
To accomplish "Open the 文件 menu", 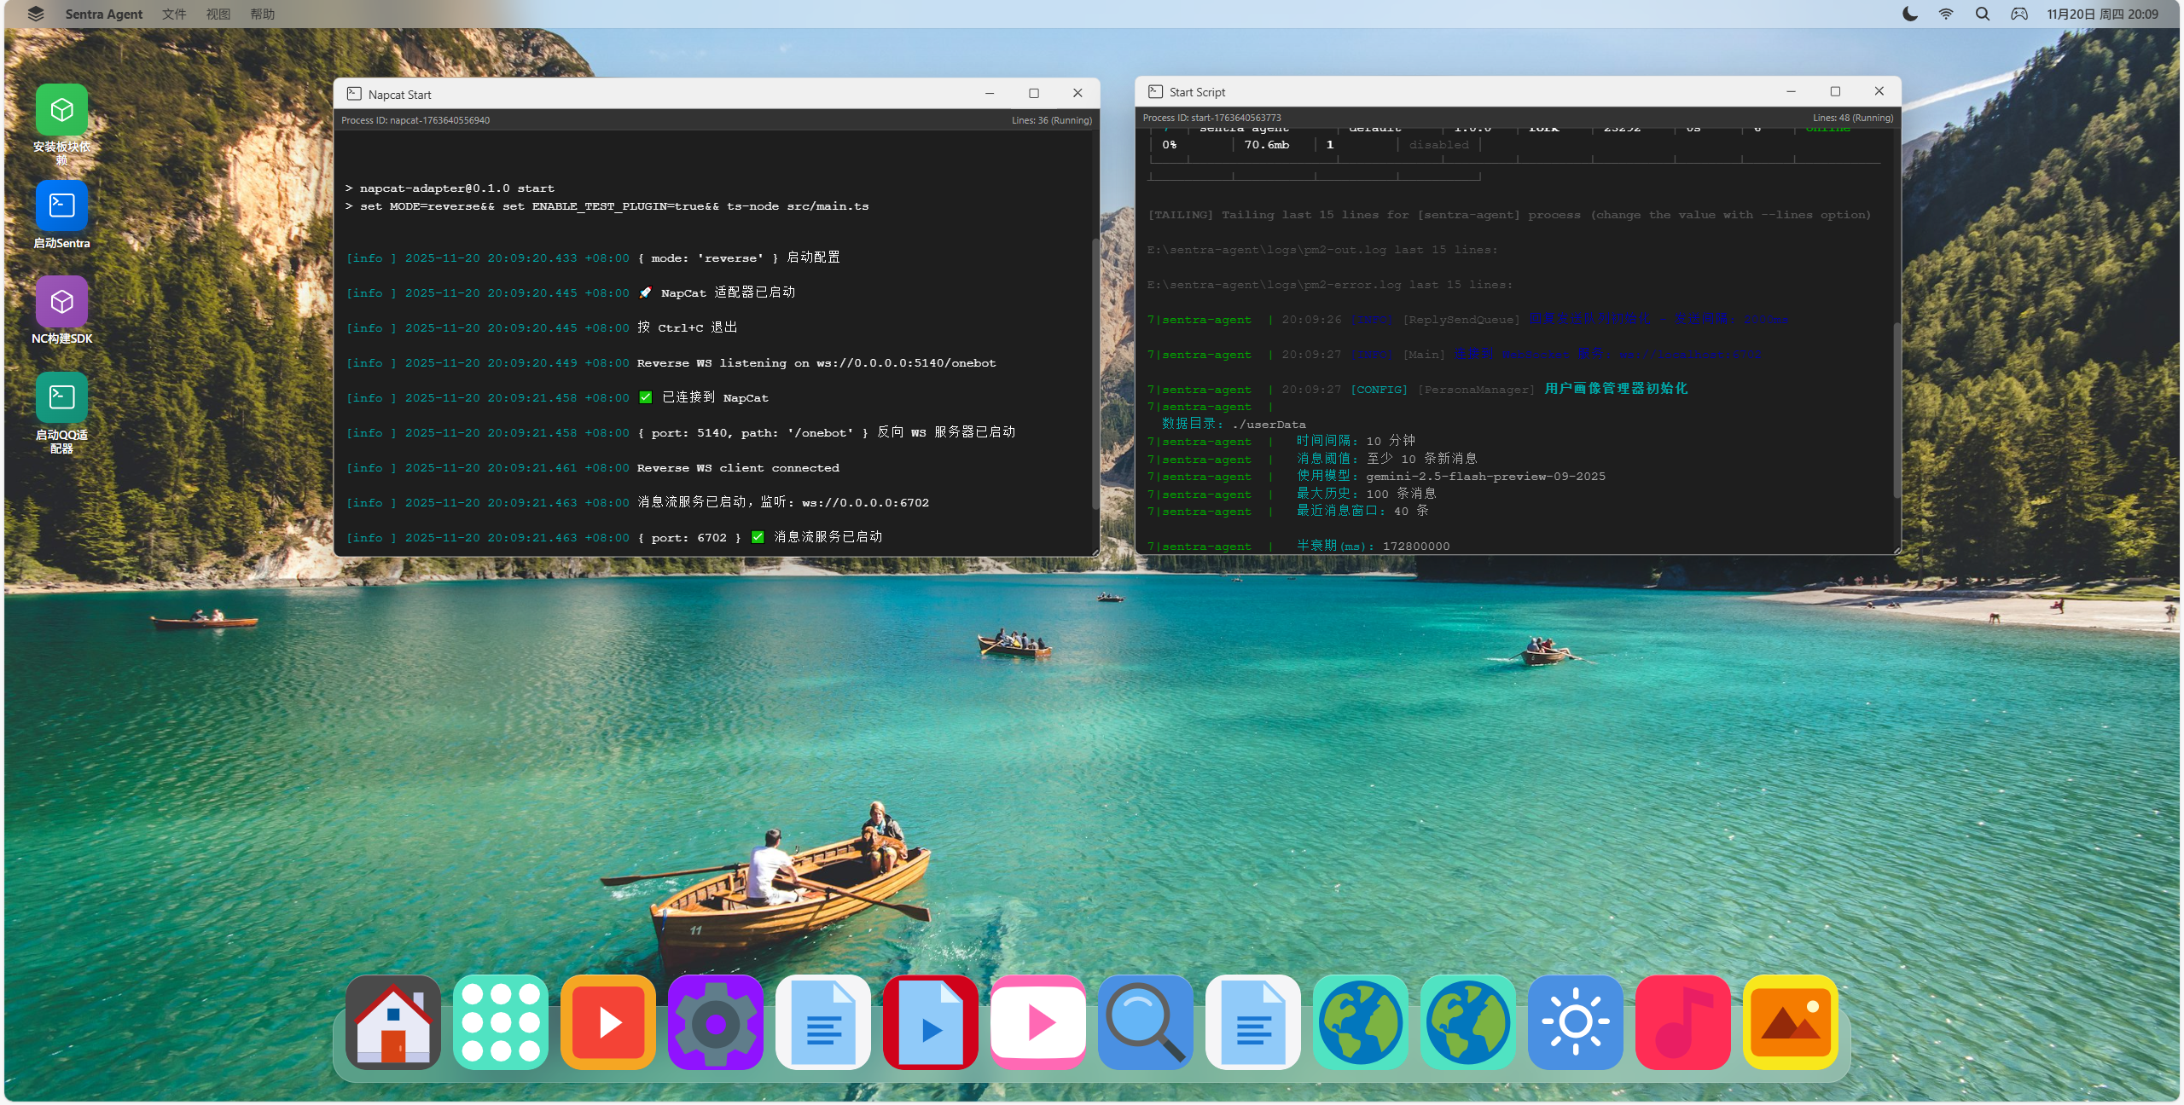I will (x=174, y=14).
